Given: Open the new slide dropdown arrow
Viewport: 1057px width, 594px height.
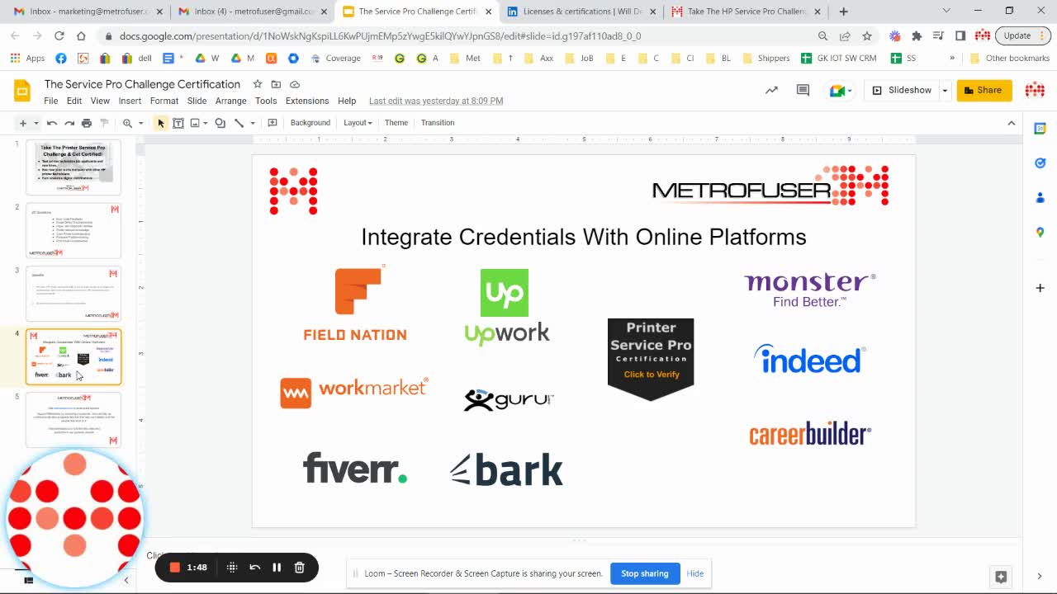Looking at the screenshot, I should (35, 123).
